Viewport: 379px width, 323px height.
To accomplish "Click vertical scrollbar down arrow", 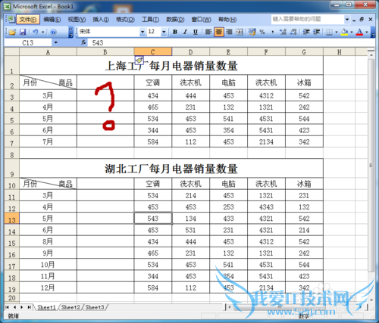I will click(x=371, y=300).
